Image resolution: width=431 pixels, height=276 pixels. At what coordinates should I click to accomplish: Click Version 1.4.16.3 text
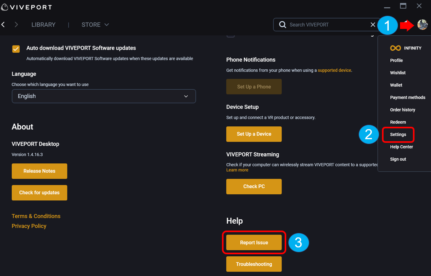point(27,154)
